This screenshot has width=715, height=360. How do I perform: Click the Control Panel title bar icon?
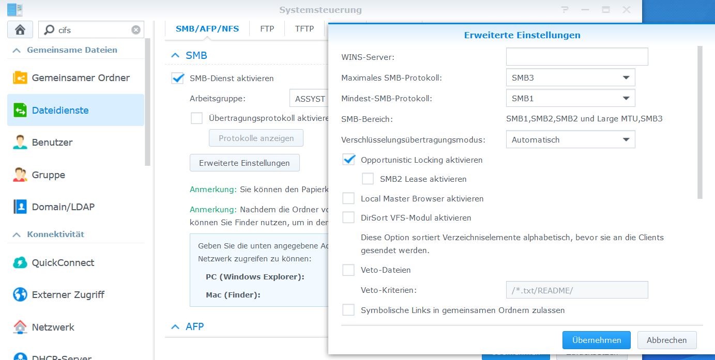[16, 10]
